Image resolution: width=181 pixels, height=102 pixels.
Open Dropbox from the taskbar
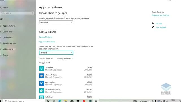tap(78, 101)
